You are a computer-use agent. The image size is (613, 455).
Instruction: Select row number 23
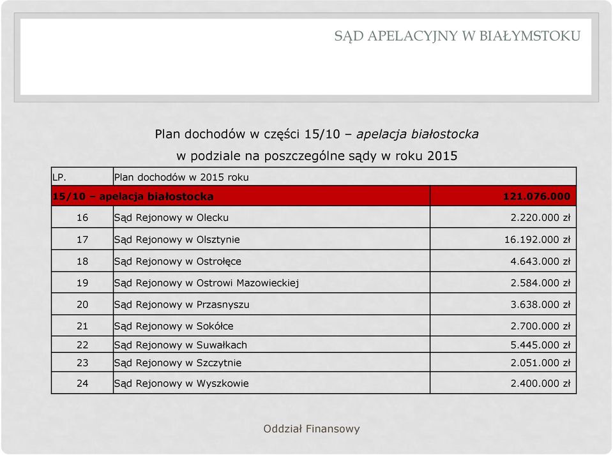(82, 363)
